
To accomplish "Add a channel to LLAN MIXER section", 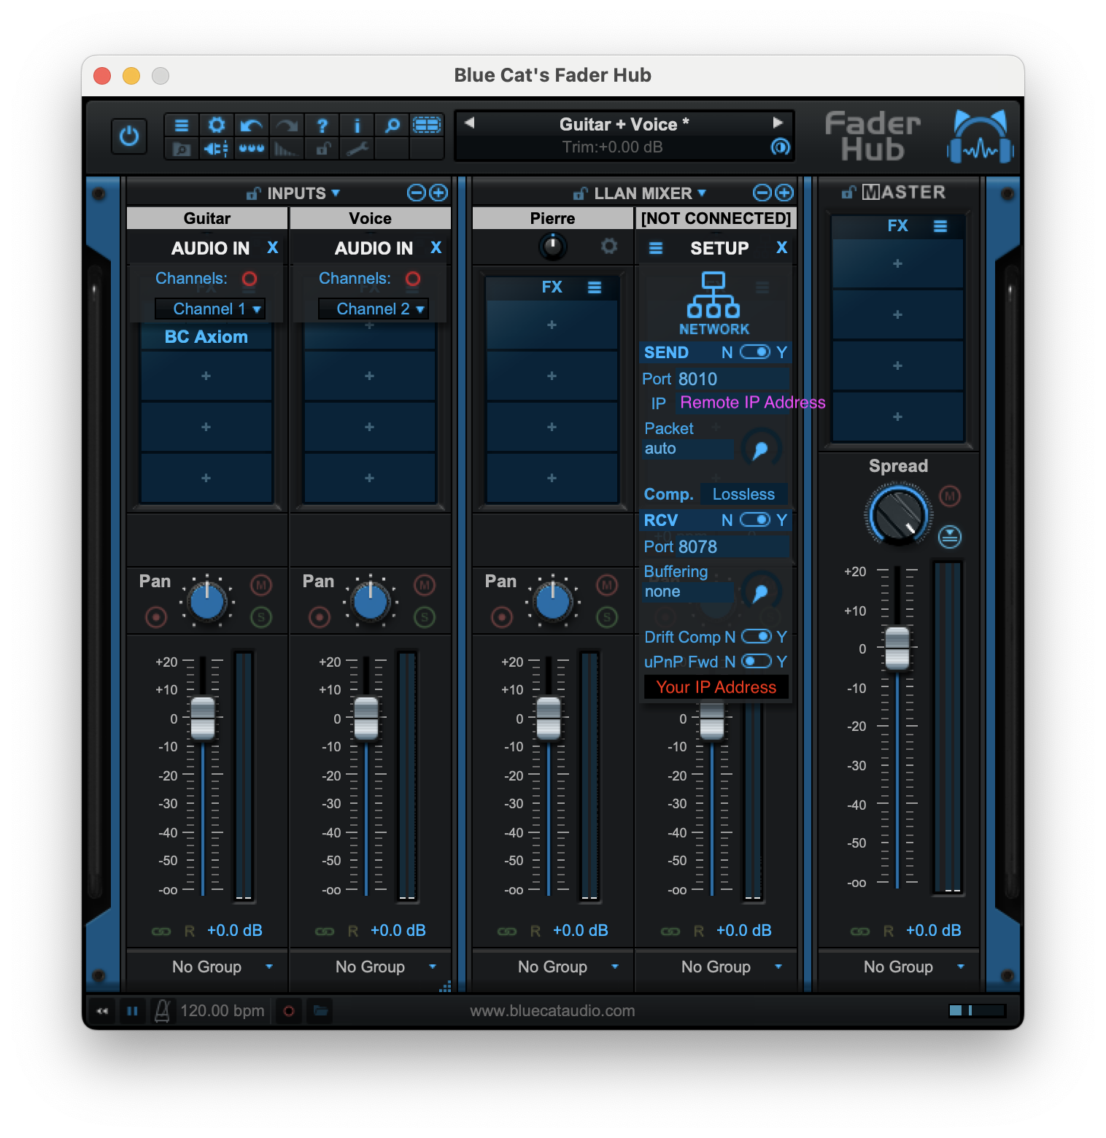I will (x=784, y=193).
